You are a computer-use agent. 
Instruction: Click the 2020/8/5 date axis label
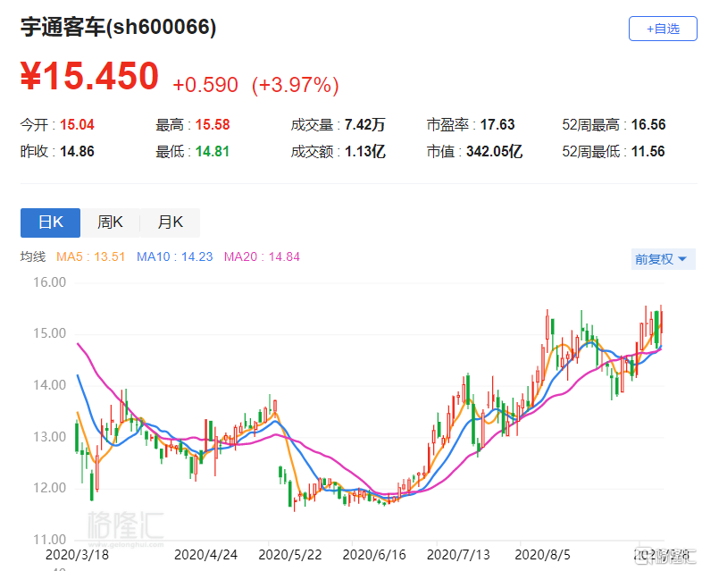[x=543, y=555]
